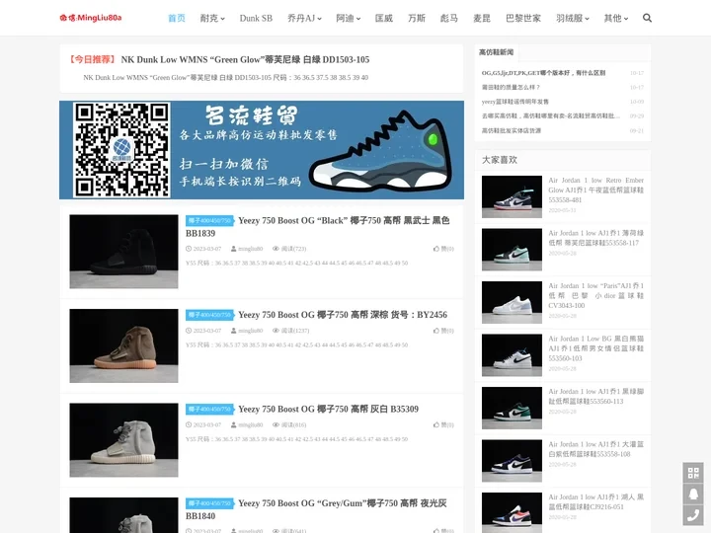711x533 pixels.
Task: Open Air Jordan 1 Paris CV3043-100 title
Action: (595, 295)
